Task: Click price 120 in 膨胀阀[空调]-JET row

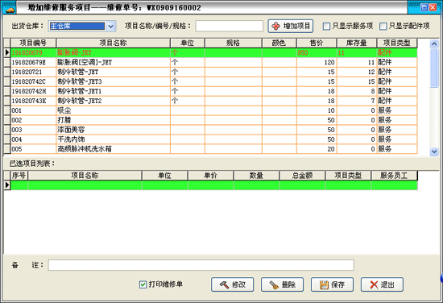Action: [x=329, y=63]
